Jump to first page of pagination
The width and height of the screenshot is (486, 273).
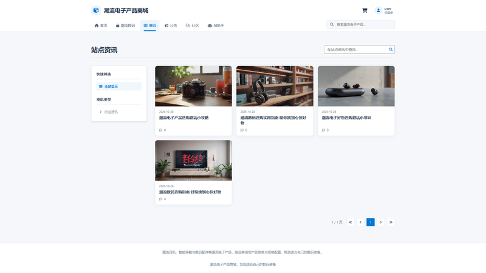coord(351,222)
